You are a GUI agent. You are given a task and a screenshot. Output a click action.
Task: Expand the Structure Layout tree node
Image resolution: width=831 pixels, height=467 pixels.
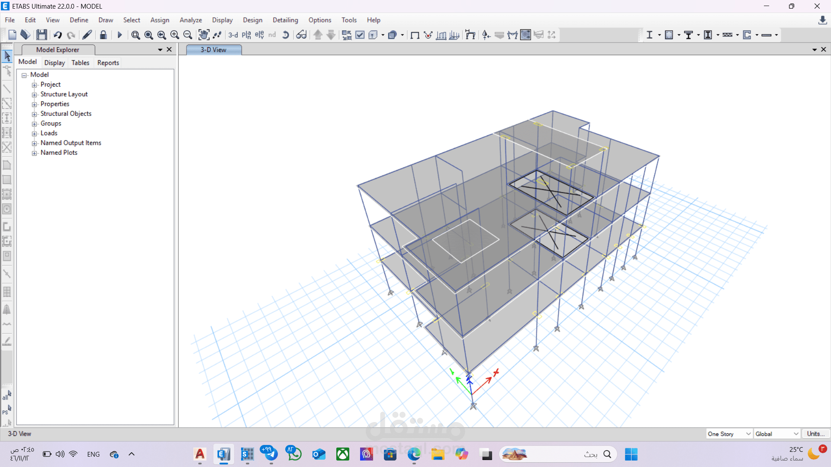pos(35,95)
